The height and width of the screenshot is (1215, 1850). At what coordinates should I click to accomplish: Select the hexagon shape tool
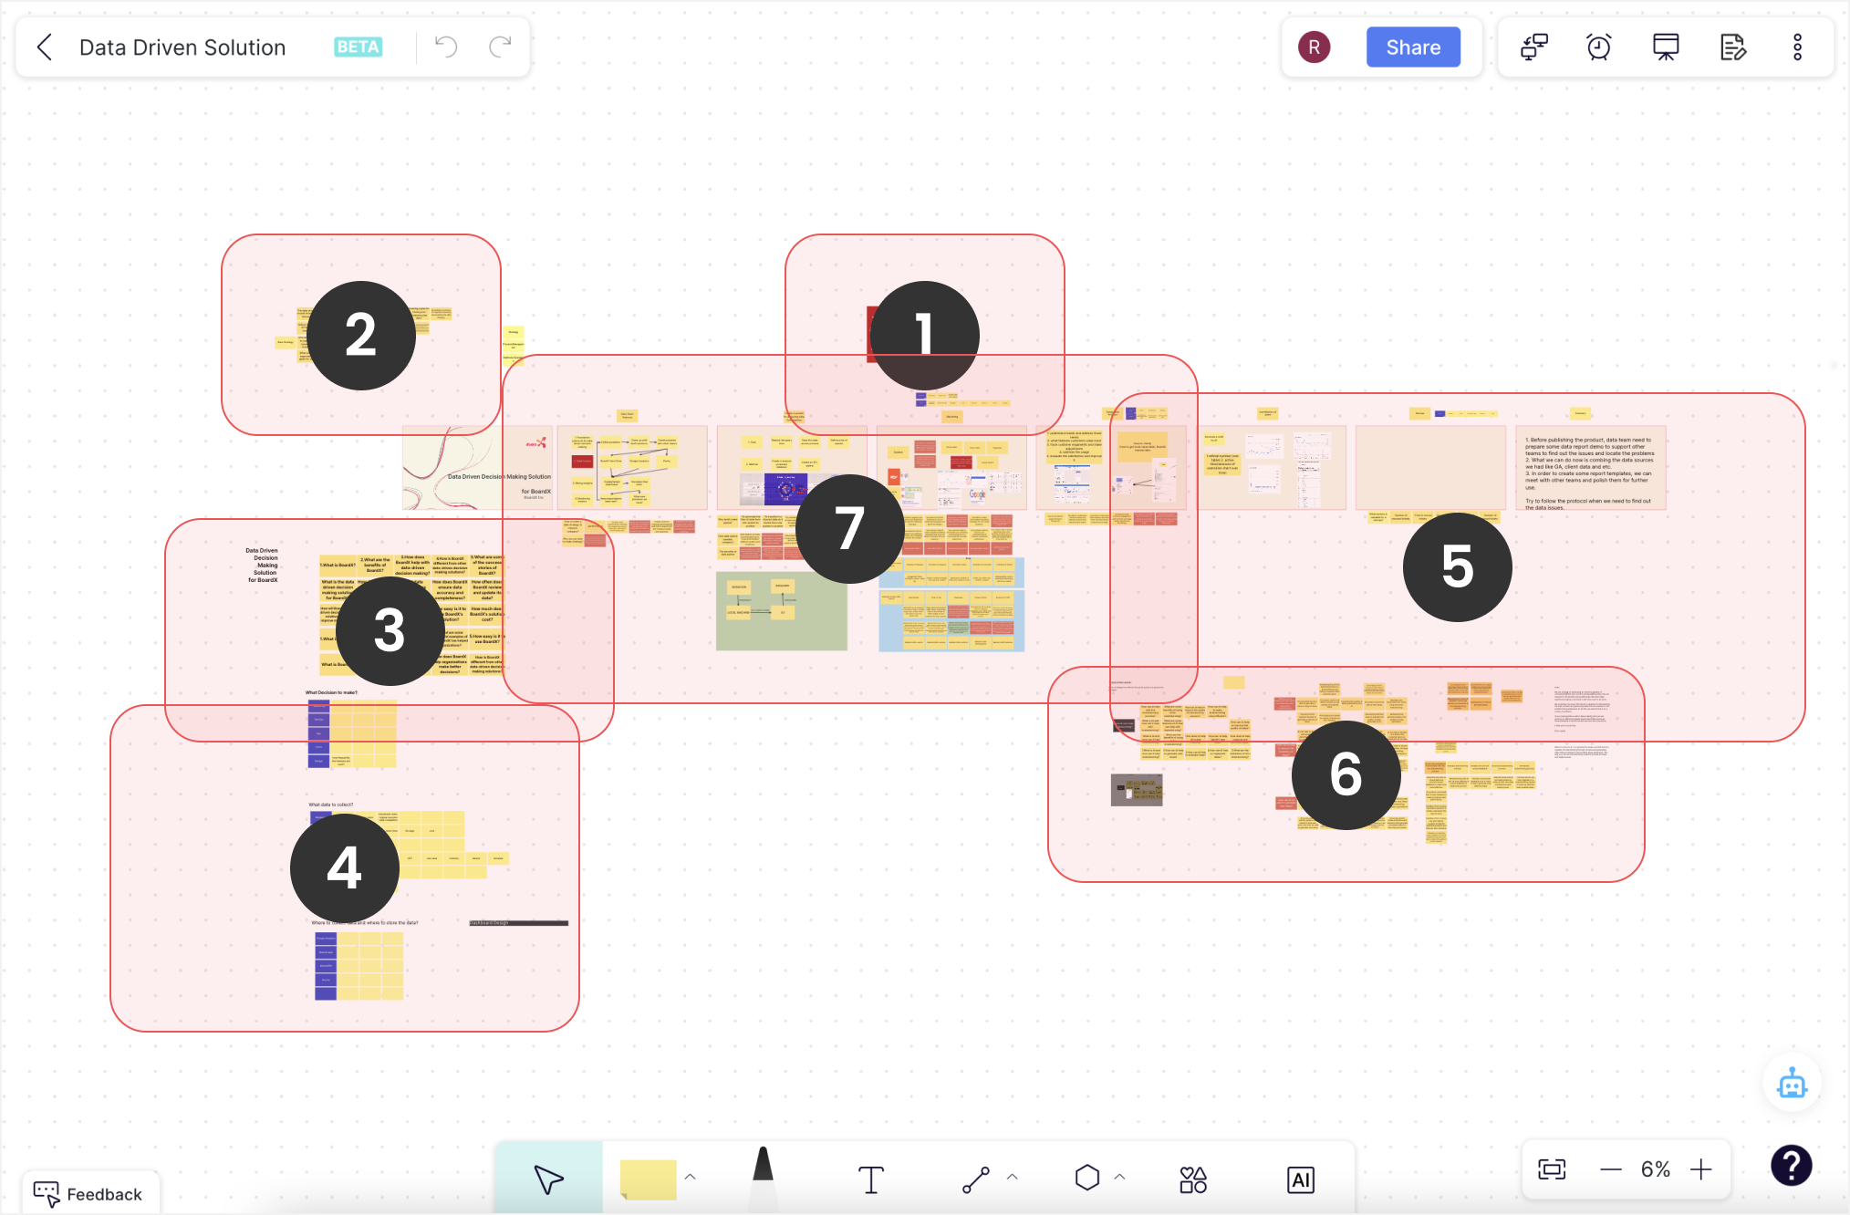coord(1087,1178)
